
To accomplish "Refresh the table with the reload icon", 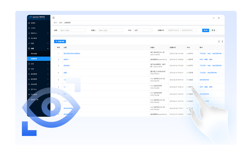I will (x=219, y=42).
